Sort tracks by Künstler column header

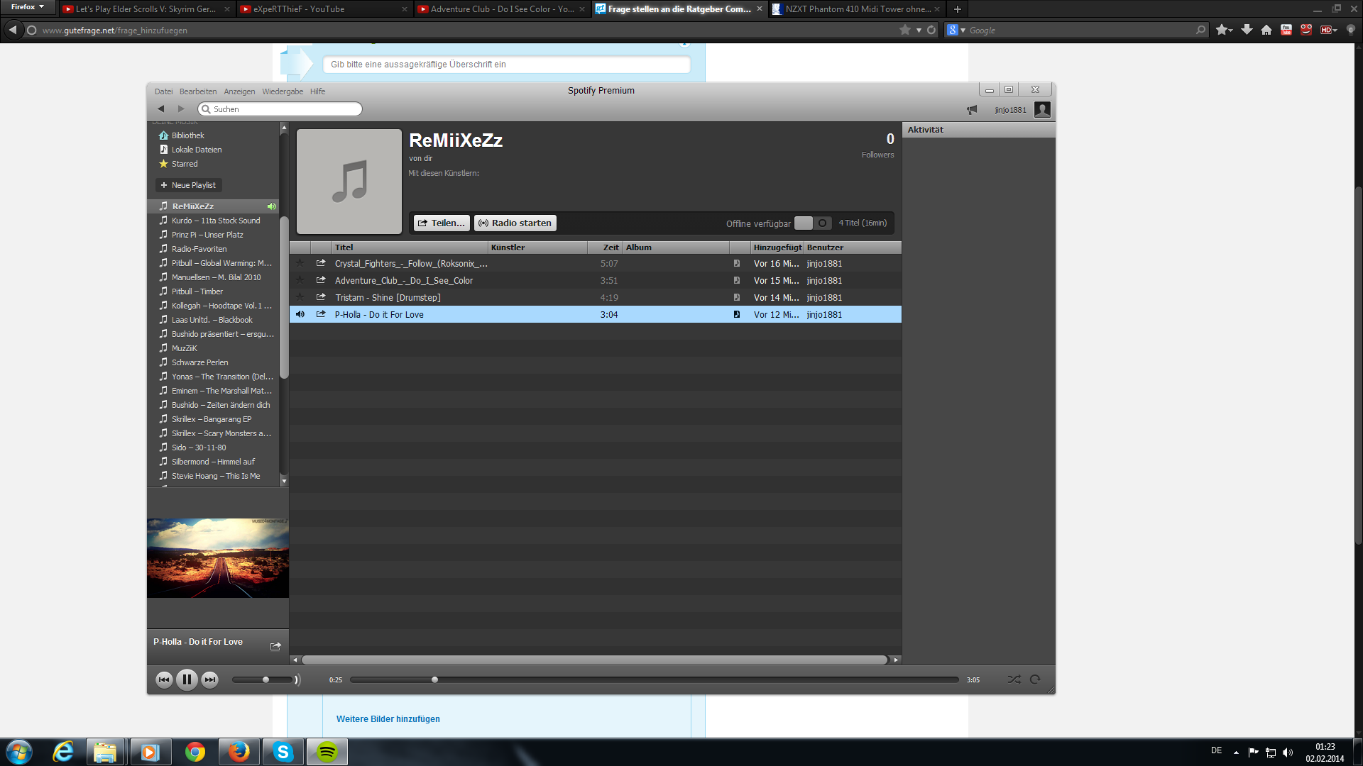pyautogui.click(x=537, y=248)
